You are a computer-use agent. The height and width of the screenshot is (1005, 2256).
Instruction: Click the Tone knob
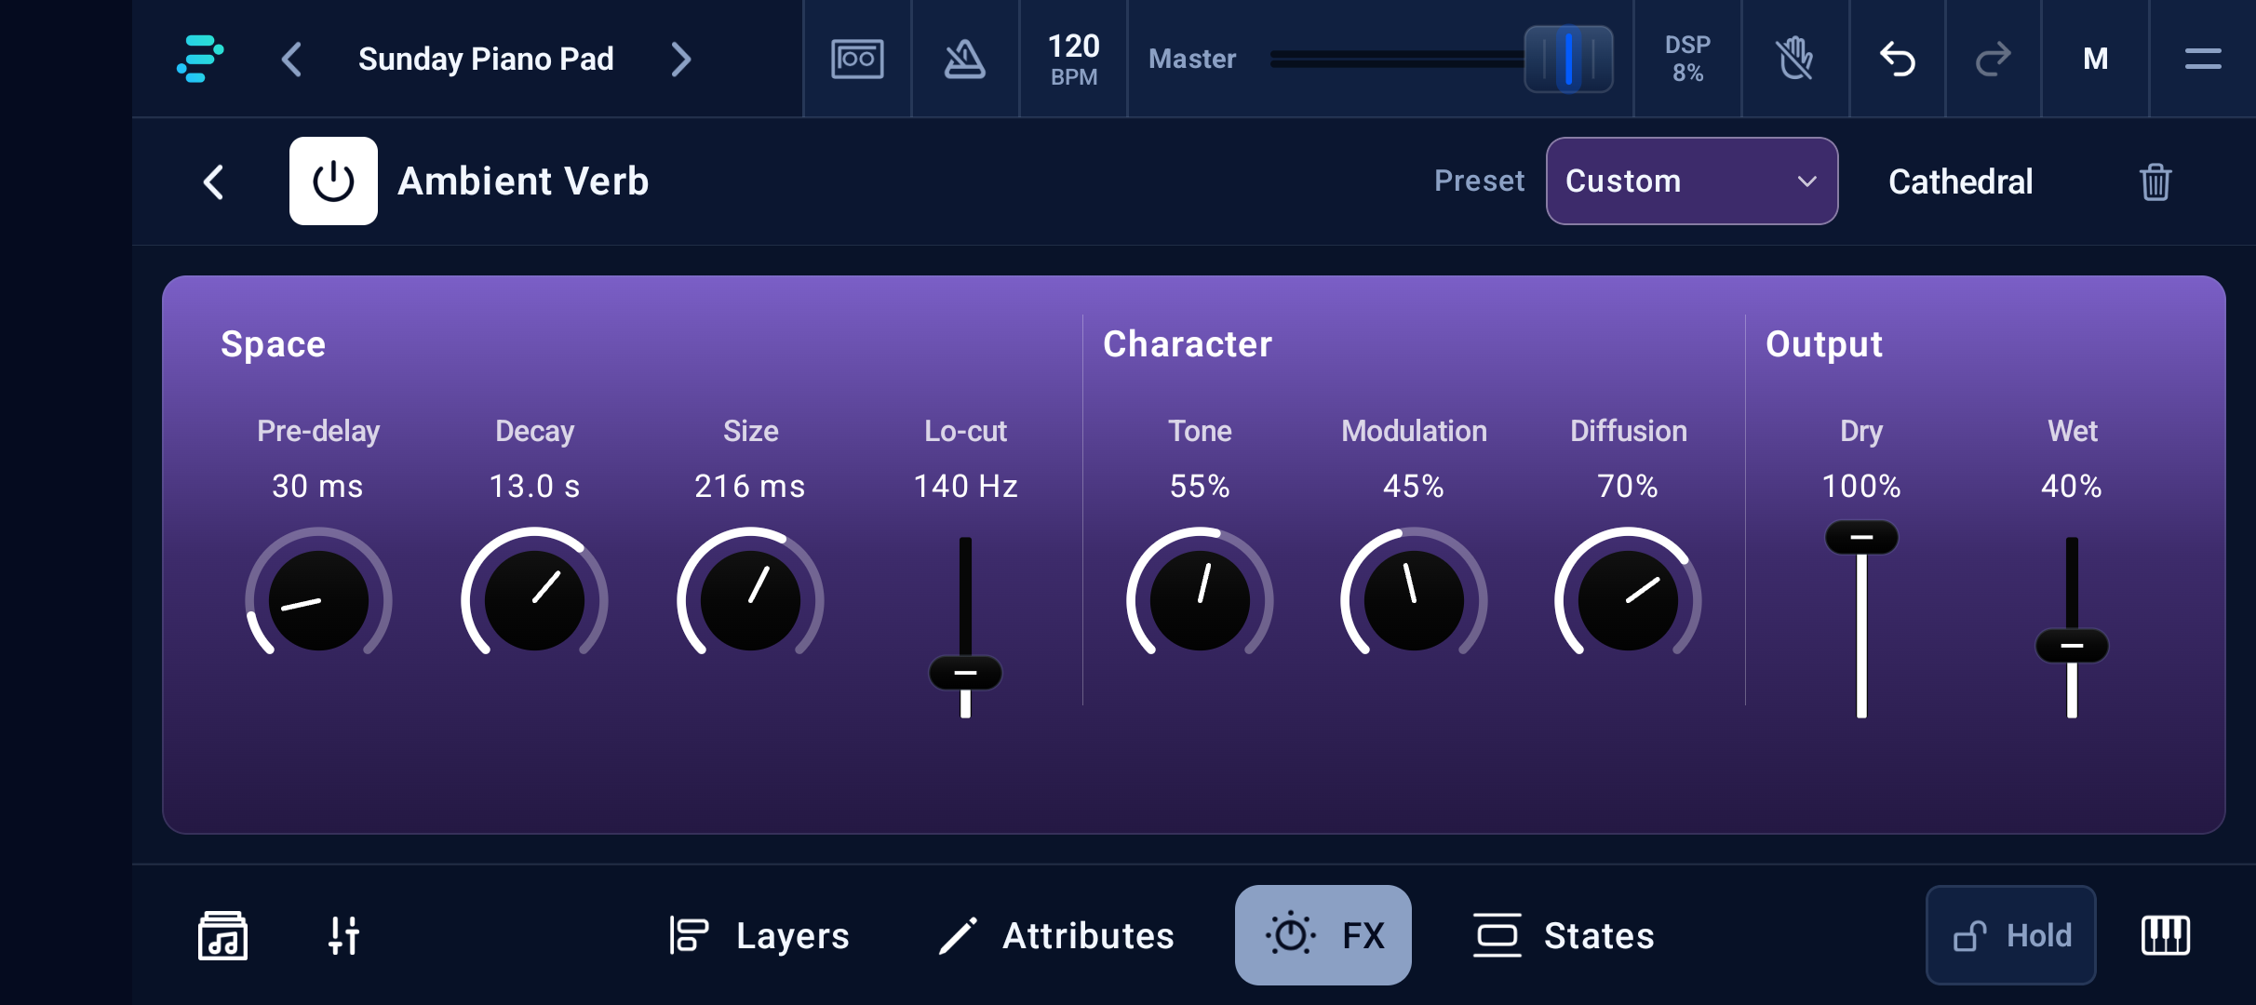coord(1200,600)
